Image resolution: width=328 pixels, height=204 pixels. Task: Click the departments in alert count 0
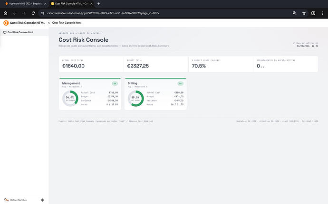point(258,66)
